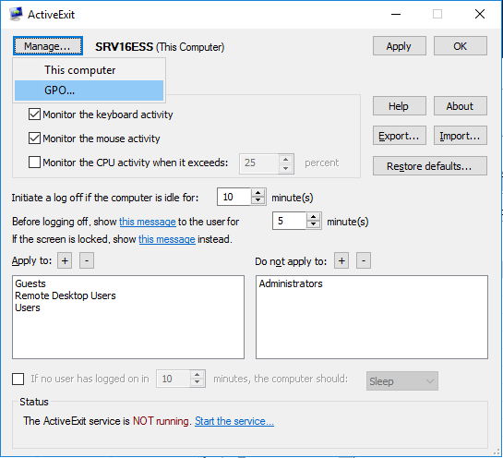Select Remote Desktop Users in the list
Image resolution: width=503 pixels, height=458 pixels.
(x=66, y=295)
